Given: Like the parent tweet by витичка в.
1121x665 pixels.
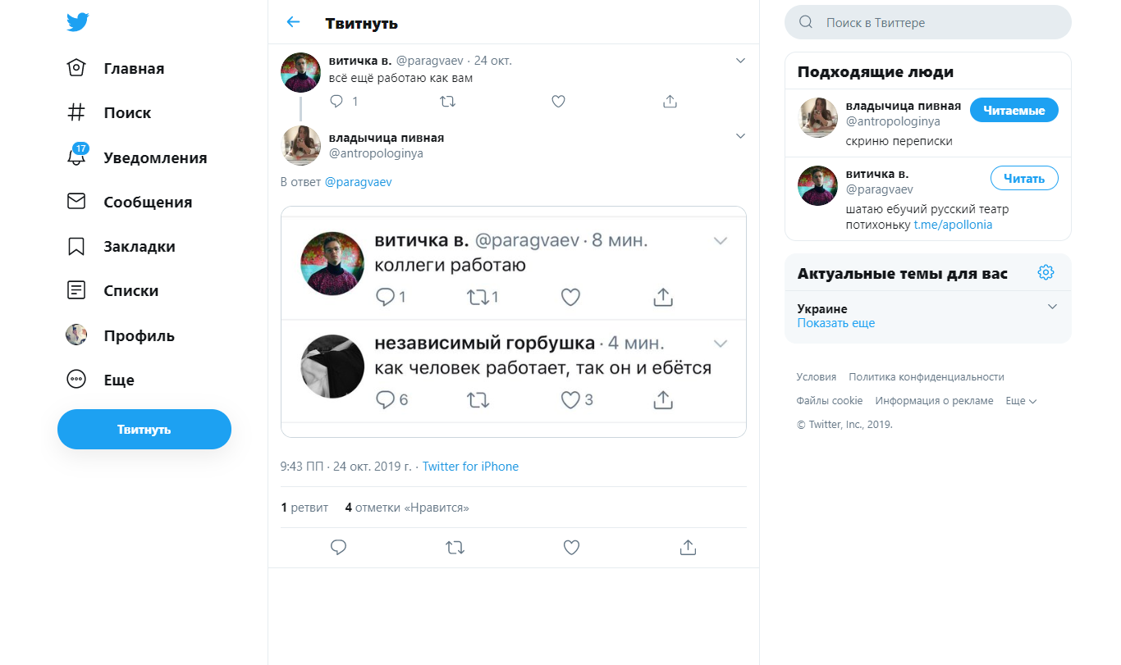Looking at the screenshot, I should (x=558, y=102).
